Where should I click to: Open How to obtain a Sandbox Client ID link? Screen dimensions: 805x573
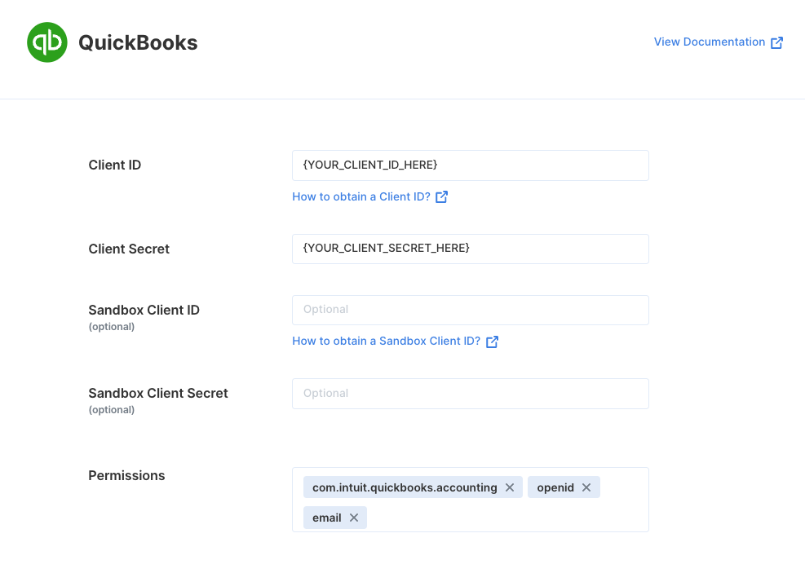point(386,342)
